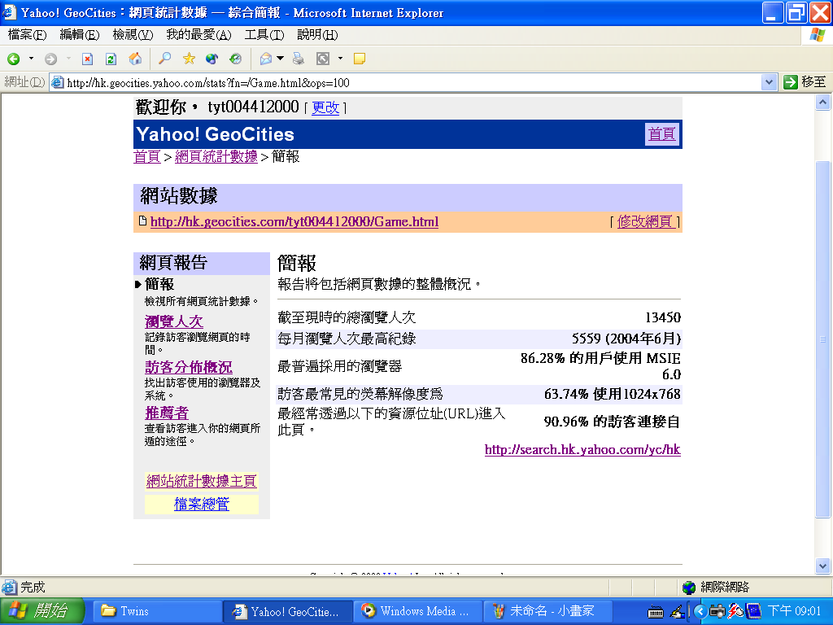Switch to 未命名 - 小畫家 taskbar button

(x=548, y=611)
